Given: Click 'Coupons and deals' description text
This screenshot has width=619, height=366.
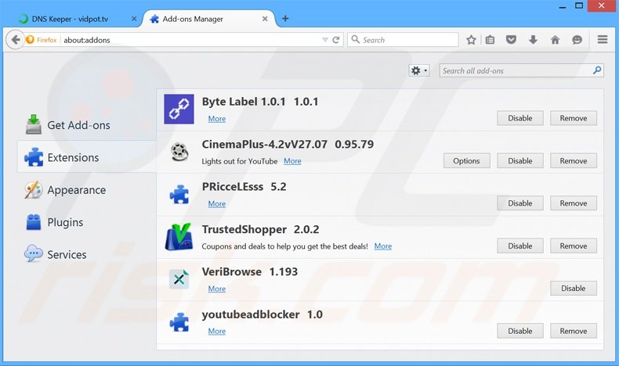Looking at the screenshot, I should point(284,246).
